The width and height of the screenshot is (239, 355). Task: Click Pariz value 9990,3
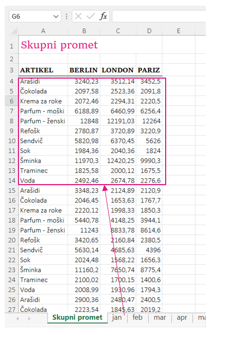tap(149, 161)
